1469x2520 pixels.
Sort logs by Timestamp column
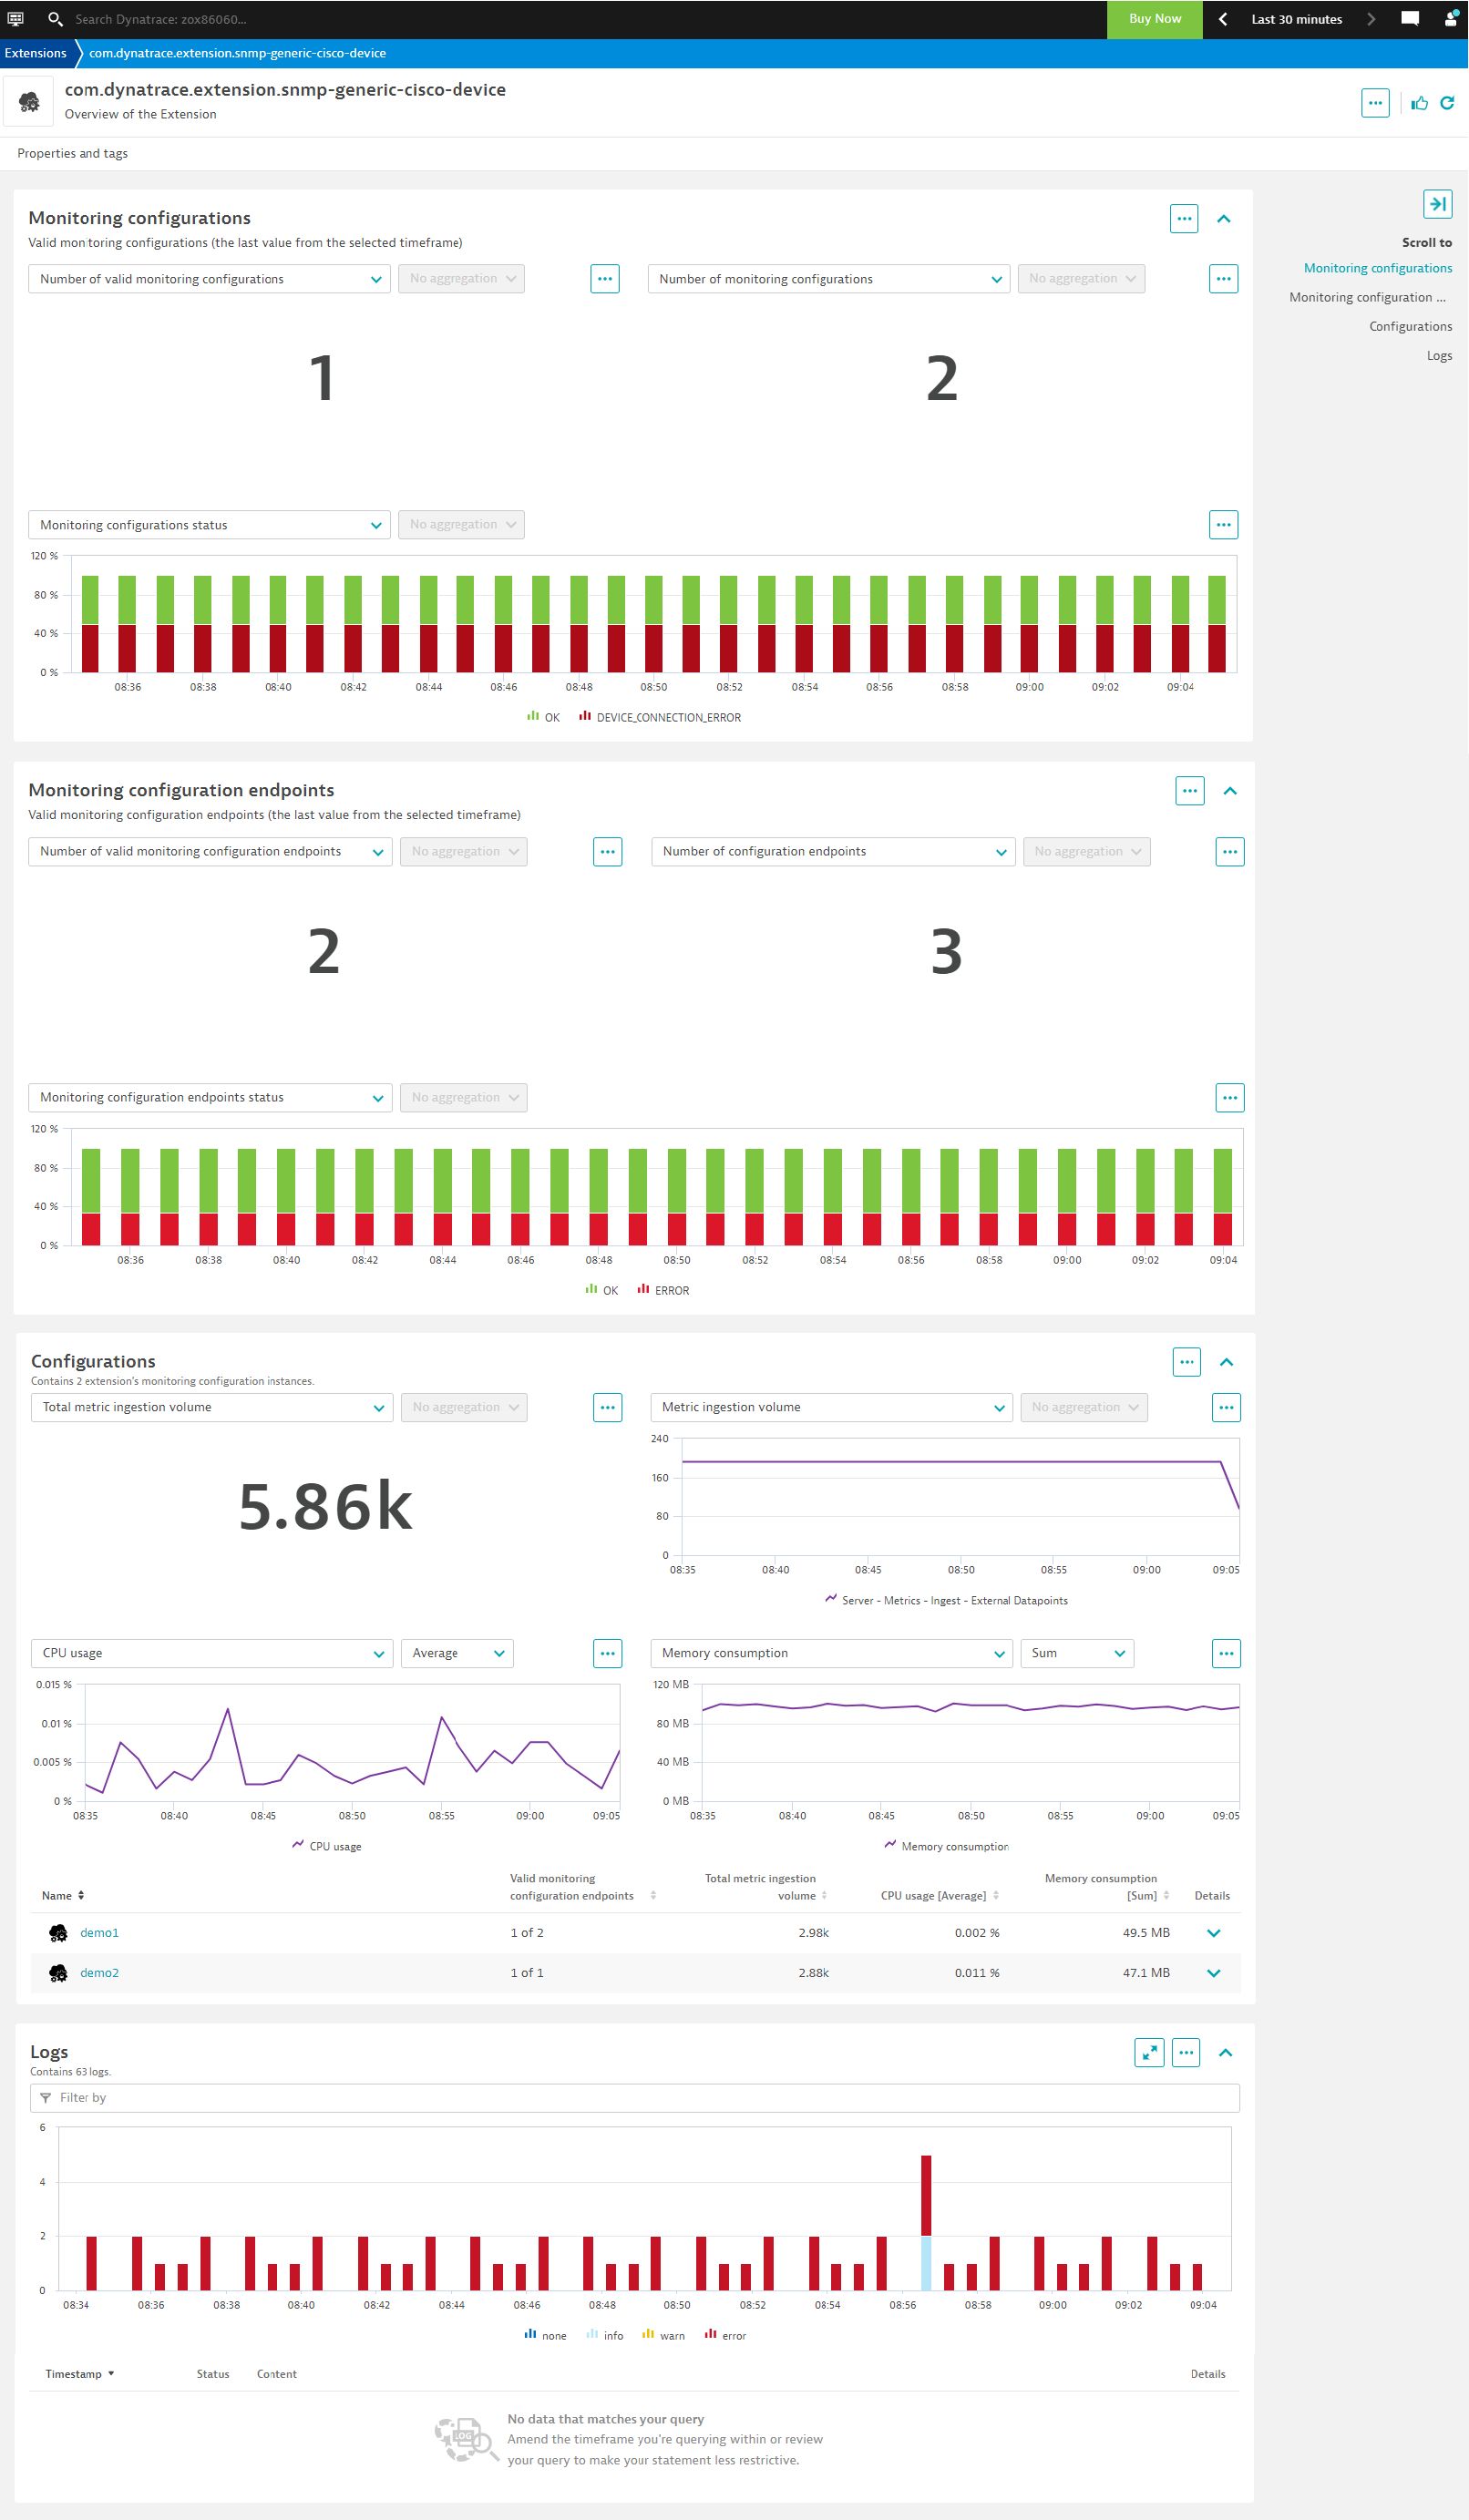pos(79,2374)
